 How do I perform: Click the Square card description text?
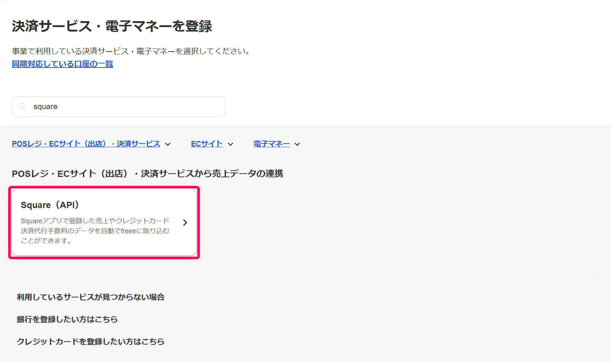click(95, 231)
